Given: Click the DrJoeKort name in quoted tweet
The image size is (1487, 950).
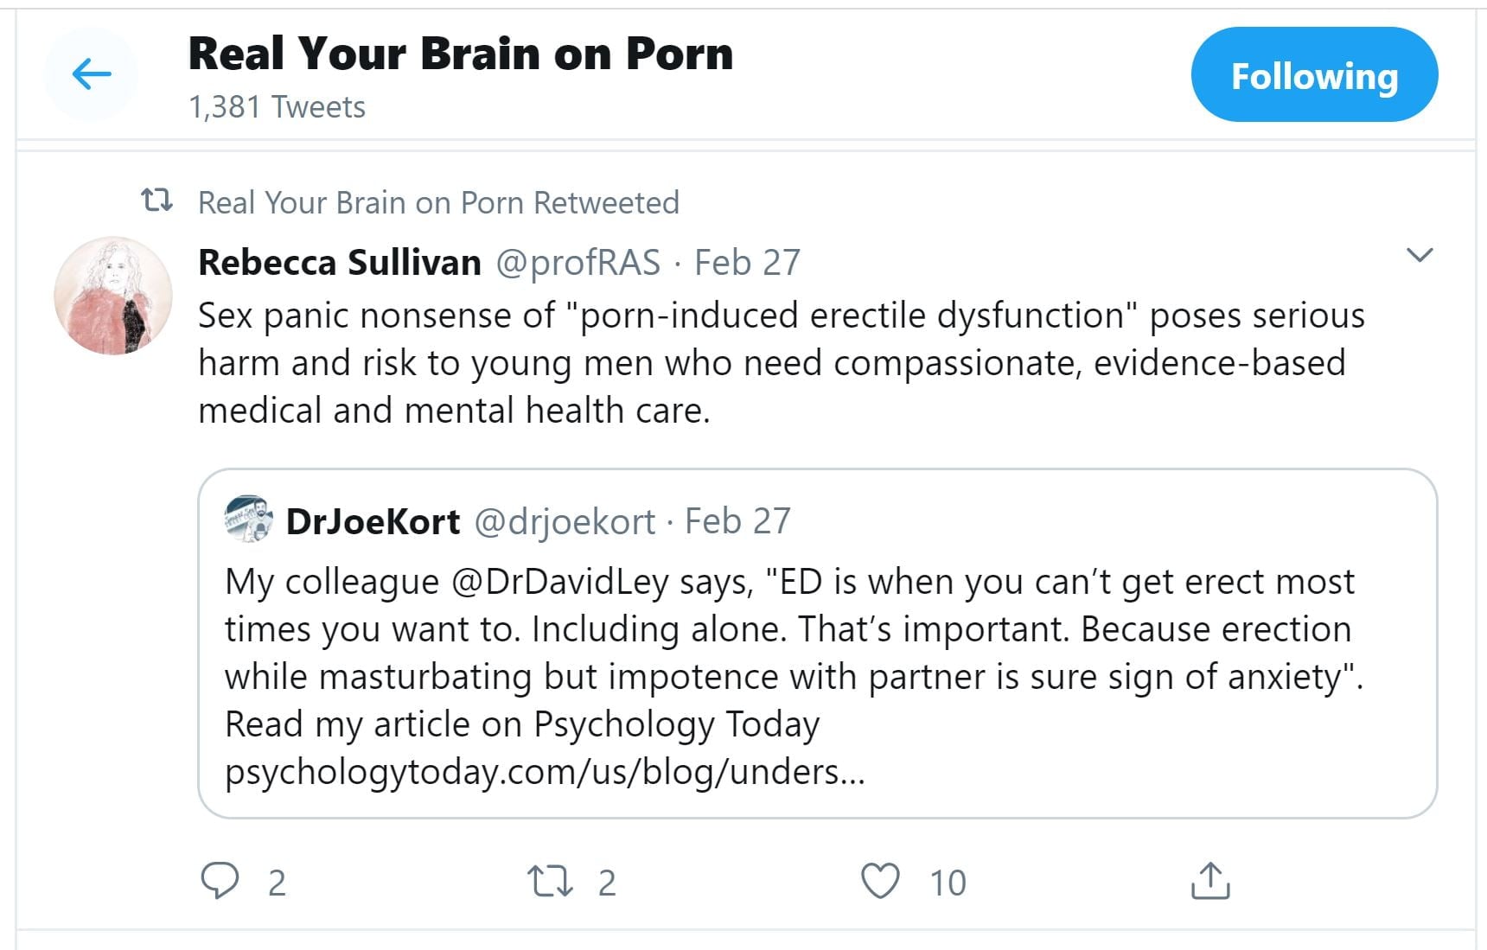Looking at the screenshot, I should coord(373,521).
